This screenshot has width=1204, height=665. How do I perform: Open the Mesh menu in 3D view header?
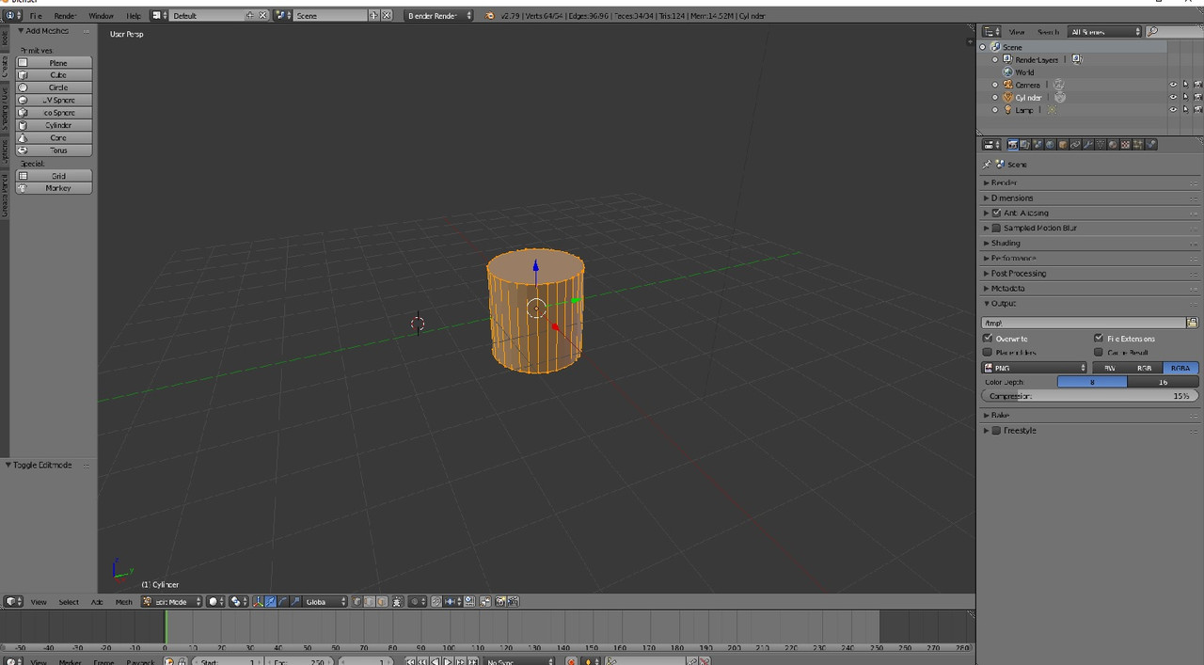click(x=123, y=602)
